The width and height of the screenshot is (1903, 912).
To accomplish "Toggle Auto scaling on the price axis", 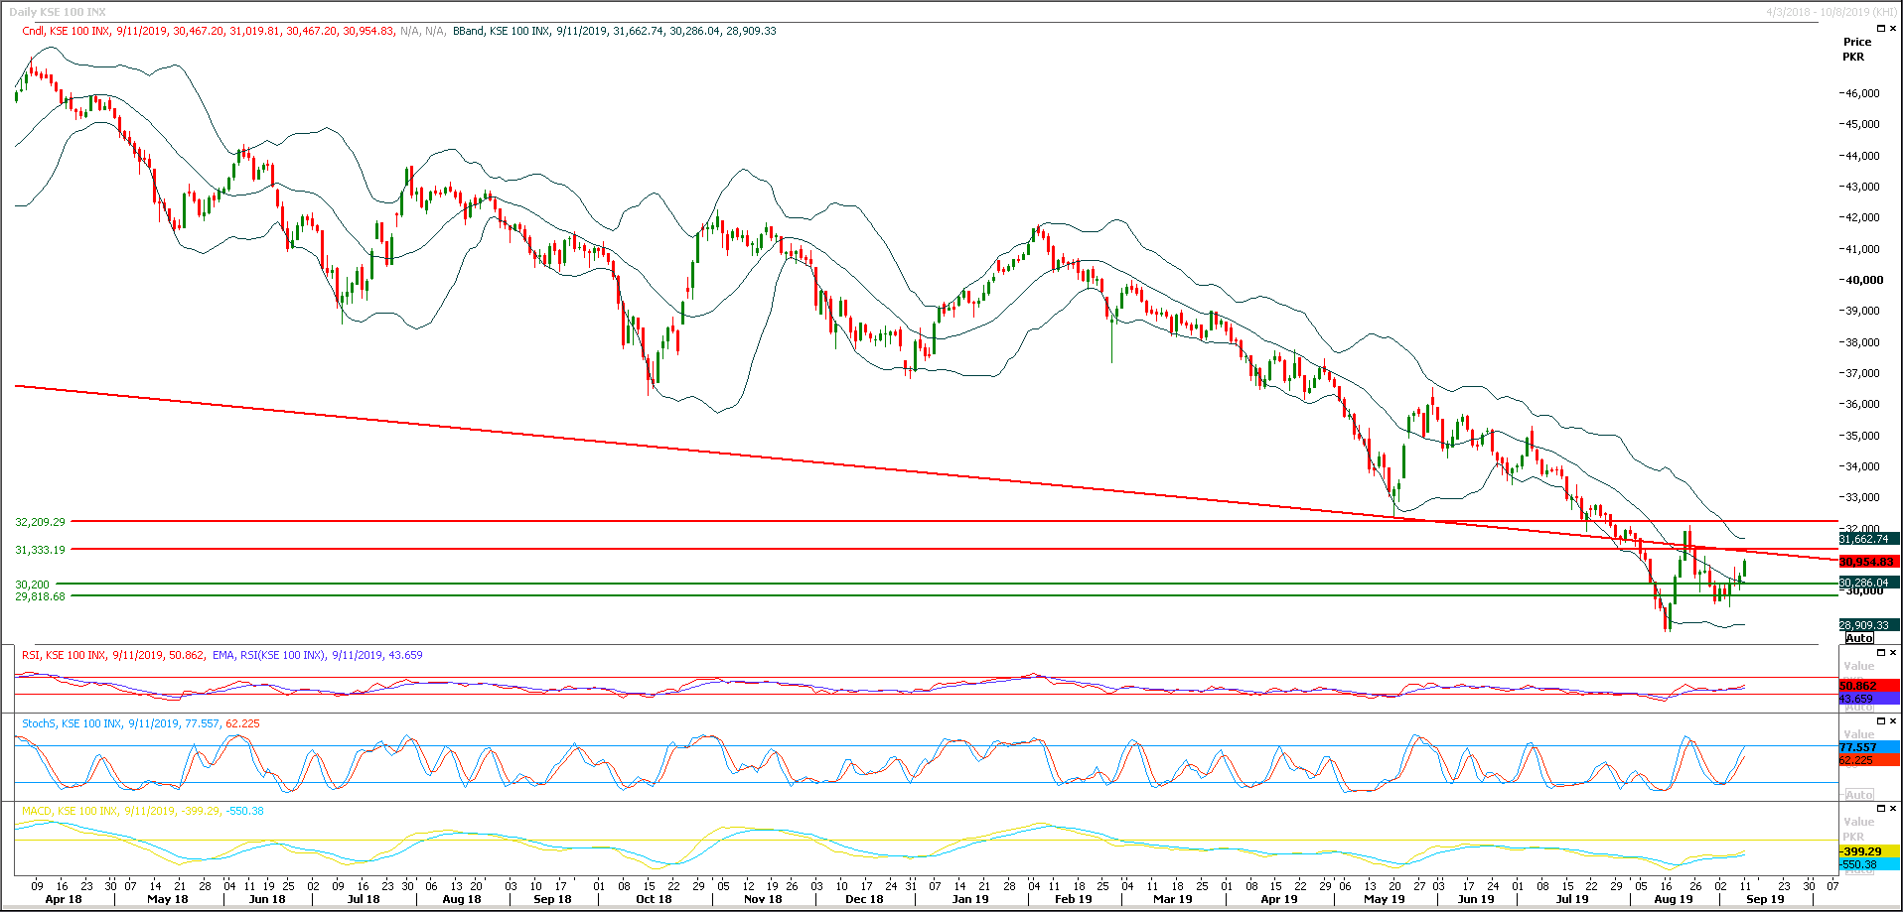I will pos(1859,638).
